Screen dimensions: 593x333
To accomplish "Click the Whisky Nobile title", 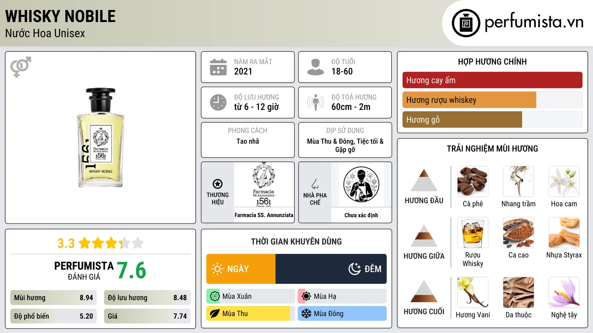I will (x=60, y=16).
